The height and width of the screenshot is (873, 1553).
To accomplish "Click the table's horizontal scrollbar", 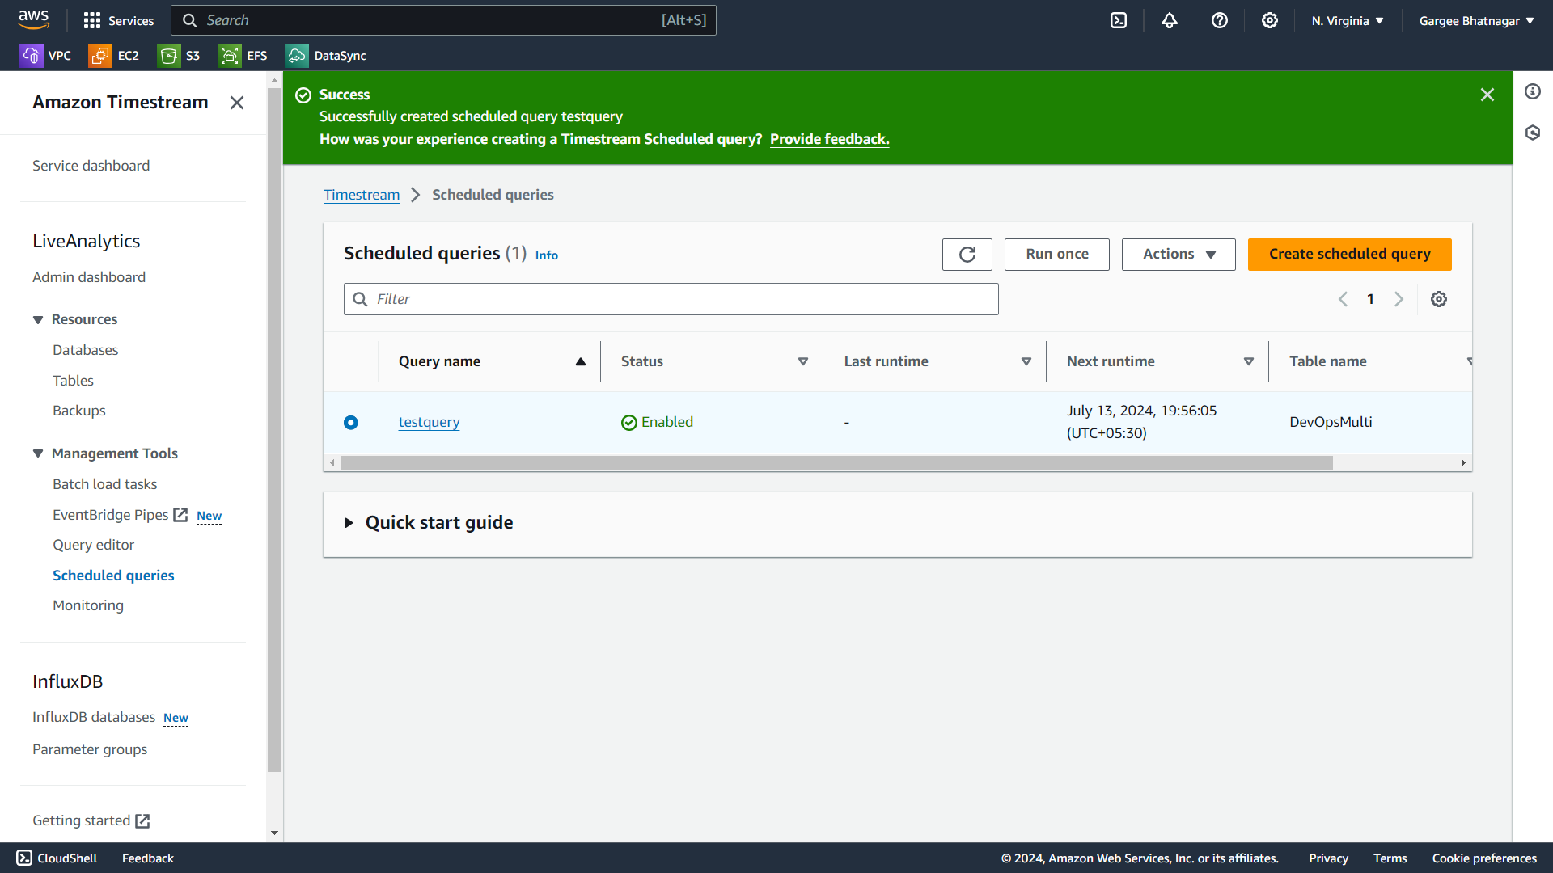I will pyautogui.click(x=836, y=463).
